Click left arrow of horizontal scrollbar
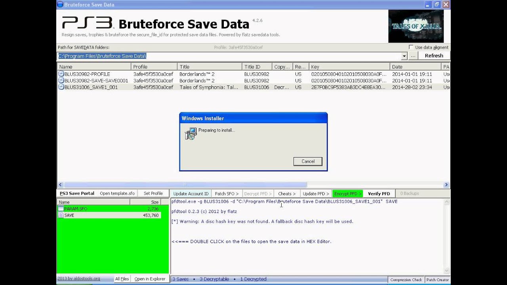This screenshot has width=507, height=285. [61, 185]
